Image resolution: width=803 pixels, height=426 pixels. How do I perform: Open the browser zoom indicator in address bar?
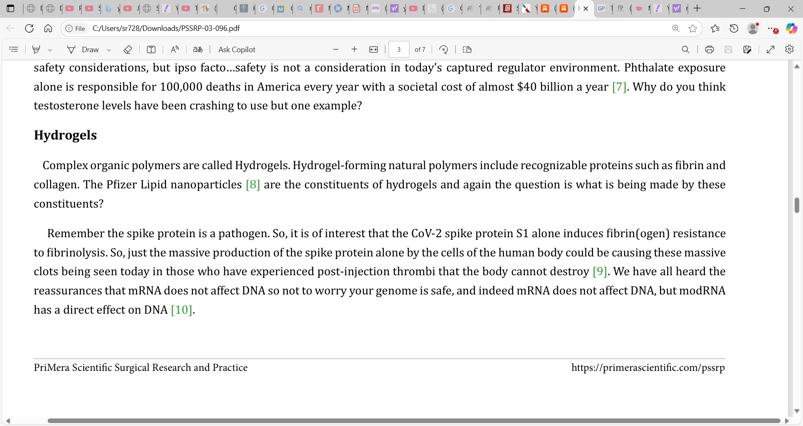point(676,28)
